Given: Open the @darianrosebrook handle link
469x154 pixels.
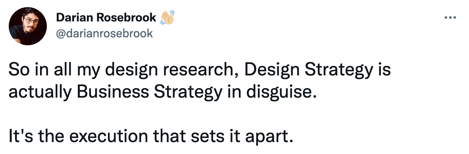Looking at the screenshot, I should [x=104, y=33].
